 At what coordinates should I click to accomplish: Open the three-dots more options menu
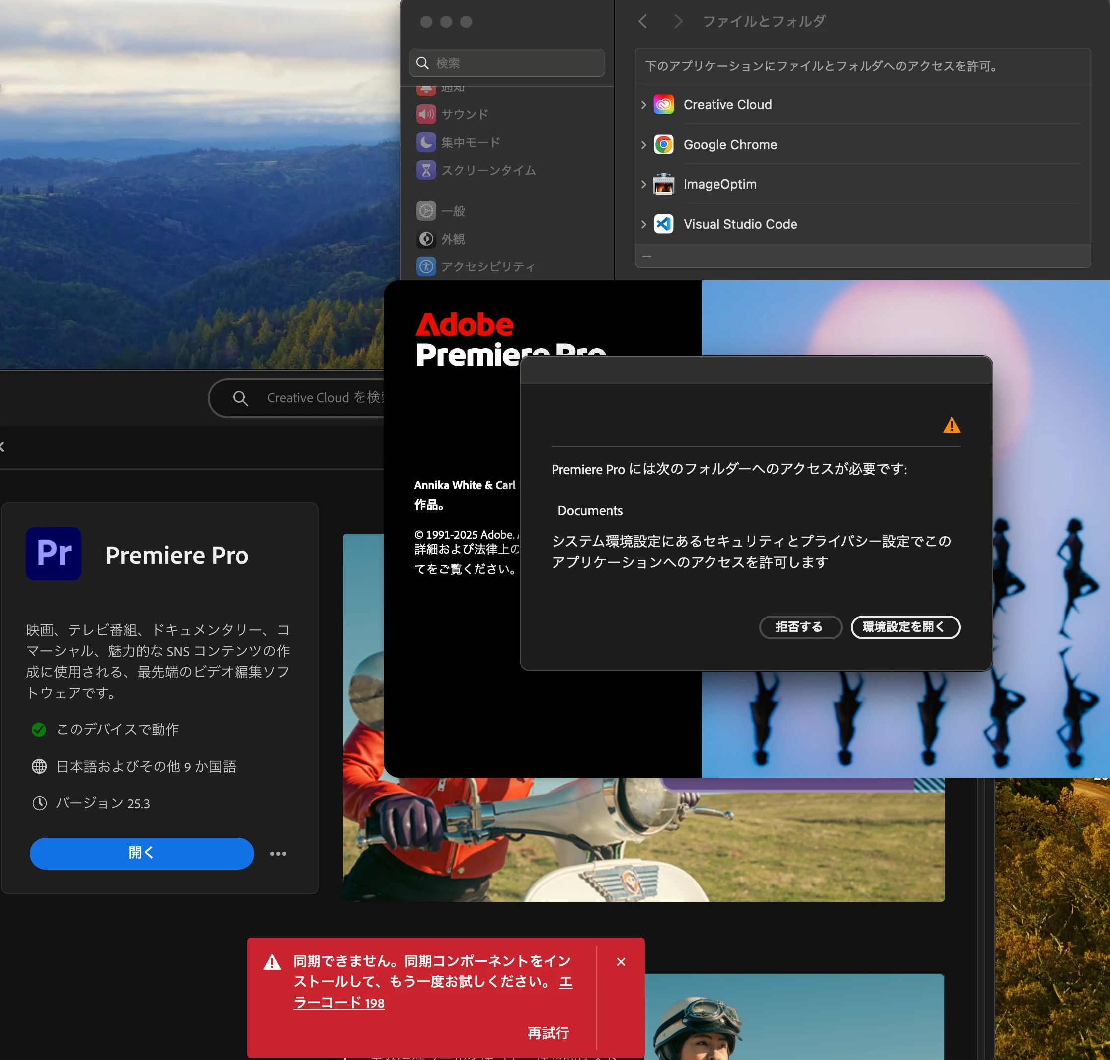click(x=278, y=854)
